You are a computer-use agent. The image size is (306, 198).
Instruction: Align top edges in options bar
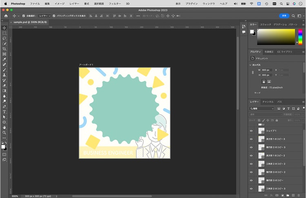[x=115, y=16]
